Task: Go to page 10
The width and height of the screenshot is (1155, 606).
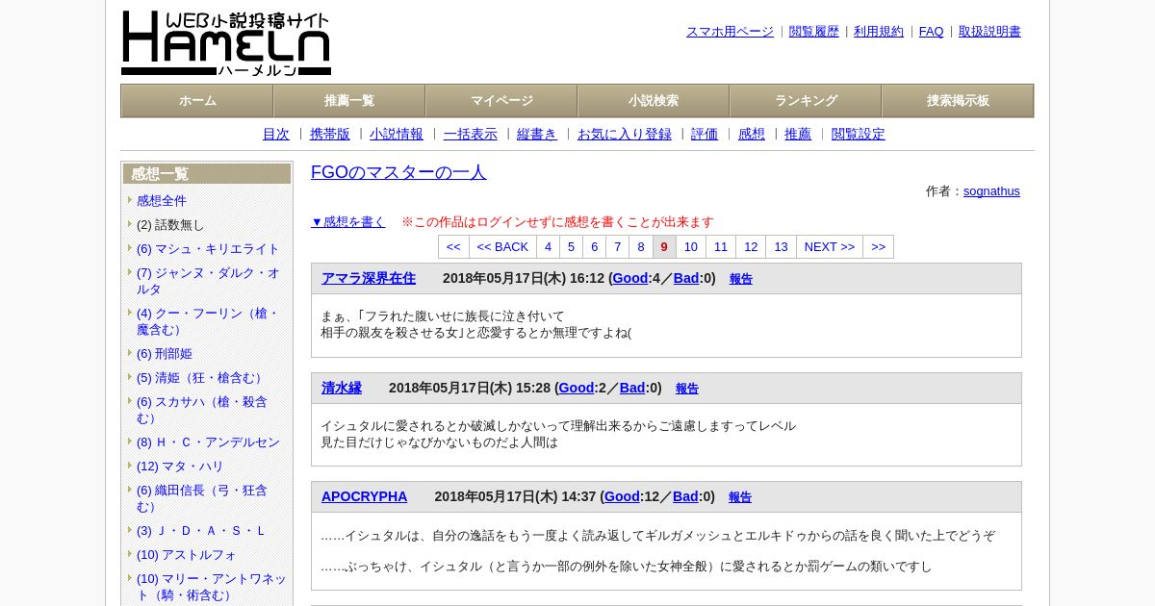Action: [x=690, y=247]
